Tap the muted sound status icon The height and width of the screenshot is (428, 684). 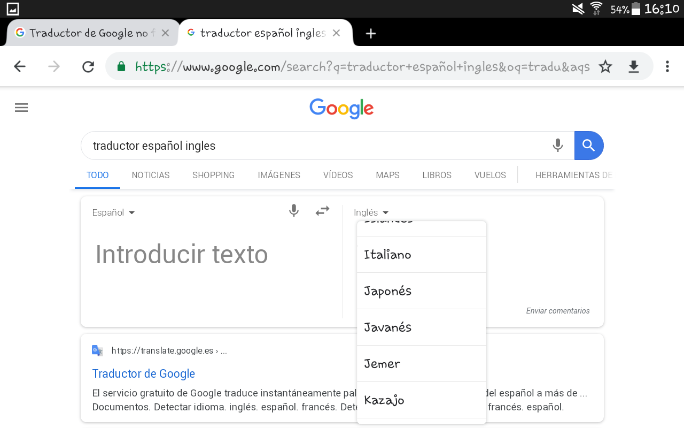[578, 9]
